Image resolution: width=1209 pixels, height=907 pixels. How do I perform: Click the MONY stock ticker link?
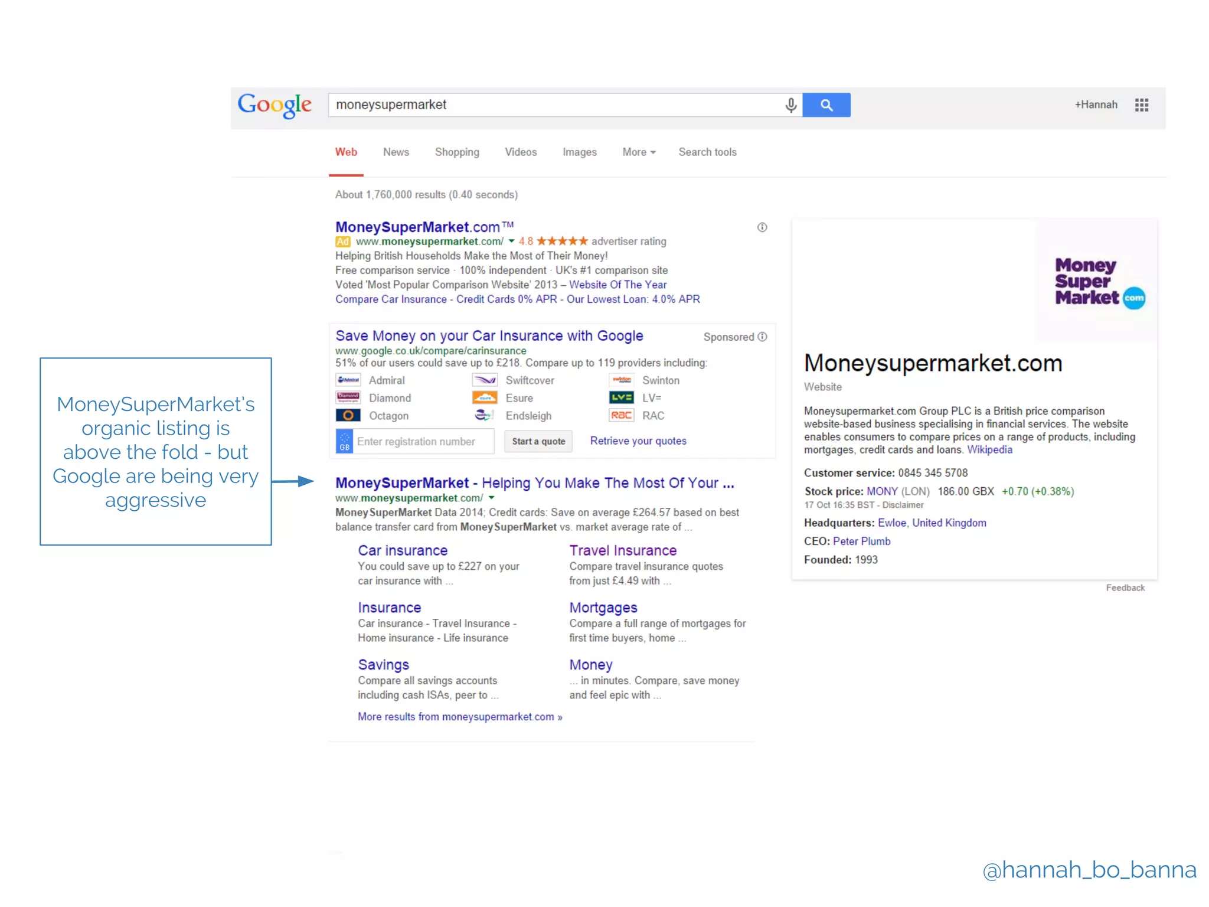882,491
